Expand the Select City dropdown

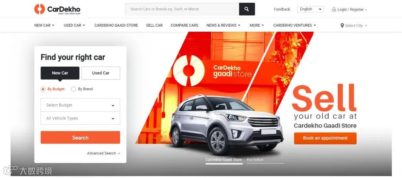click(354, 25)
